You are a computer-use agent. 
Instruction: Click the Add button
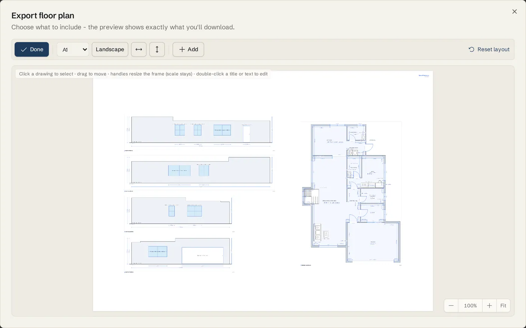click(x=188, y=49)
